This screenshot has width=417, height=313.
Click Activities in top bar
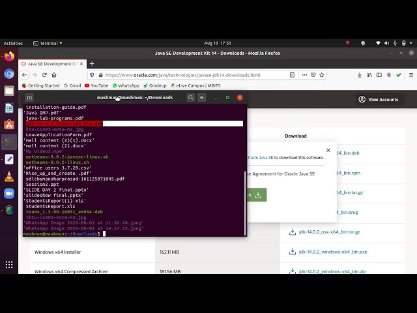13,43
